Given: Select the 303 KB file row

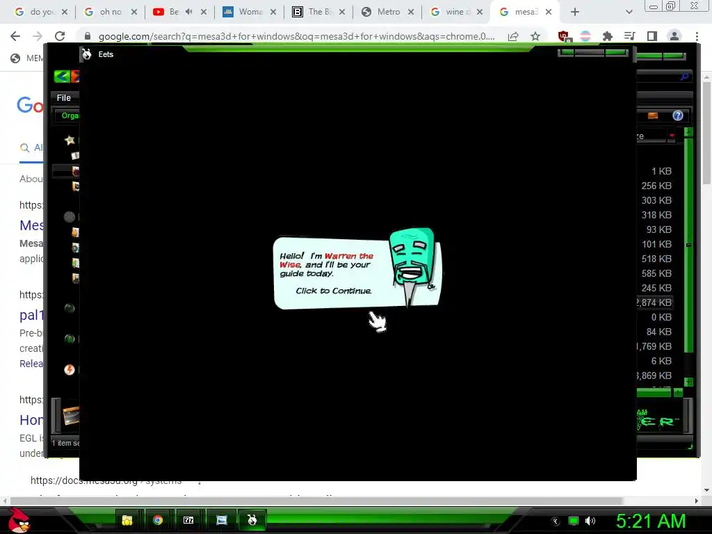Looking at the screenshot, I should click(x=656, y=200).
